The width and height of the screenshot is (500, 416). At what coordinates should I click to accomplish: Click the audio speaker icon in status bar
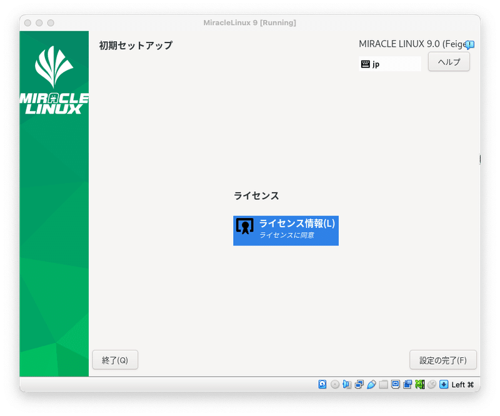coord(347,384)
